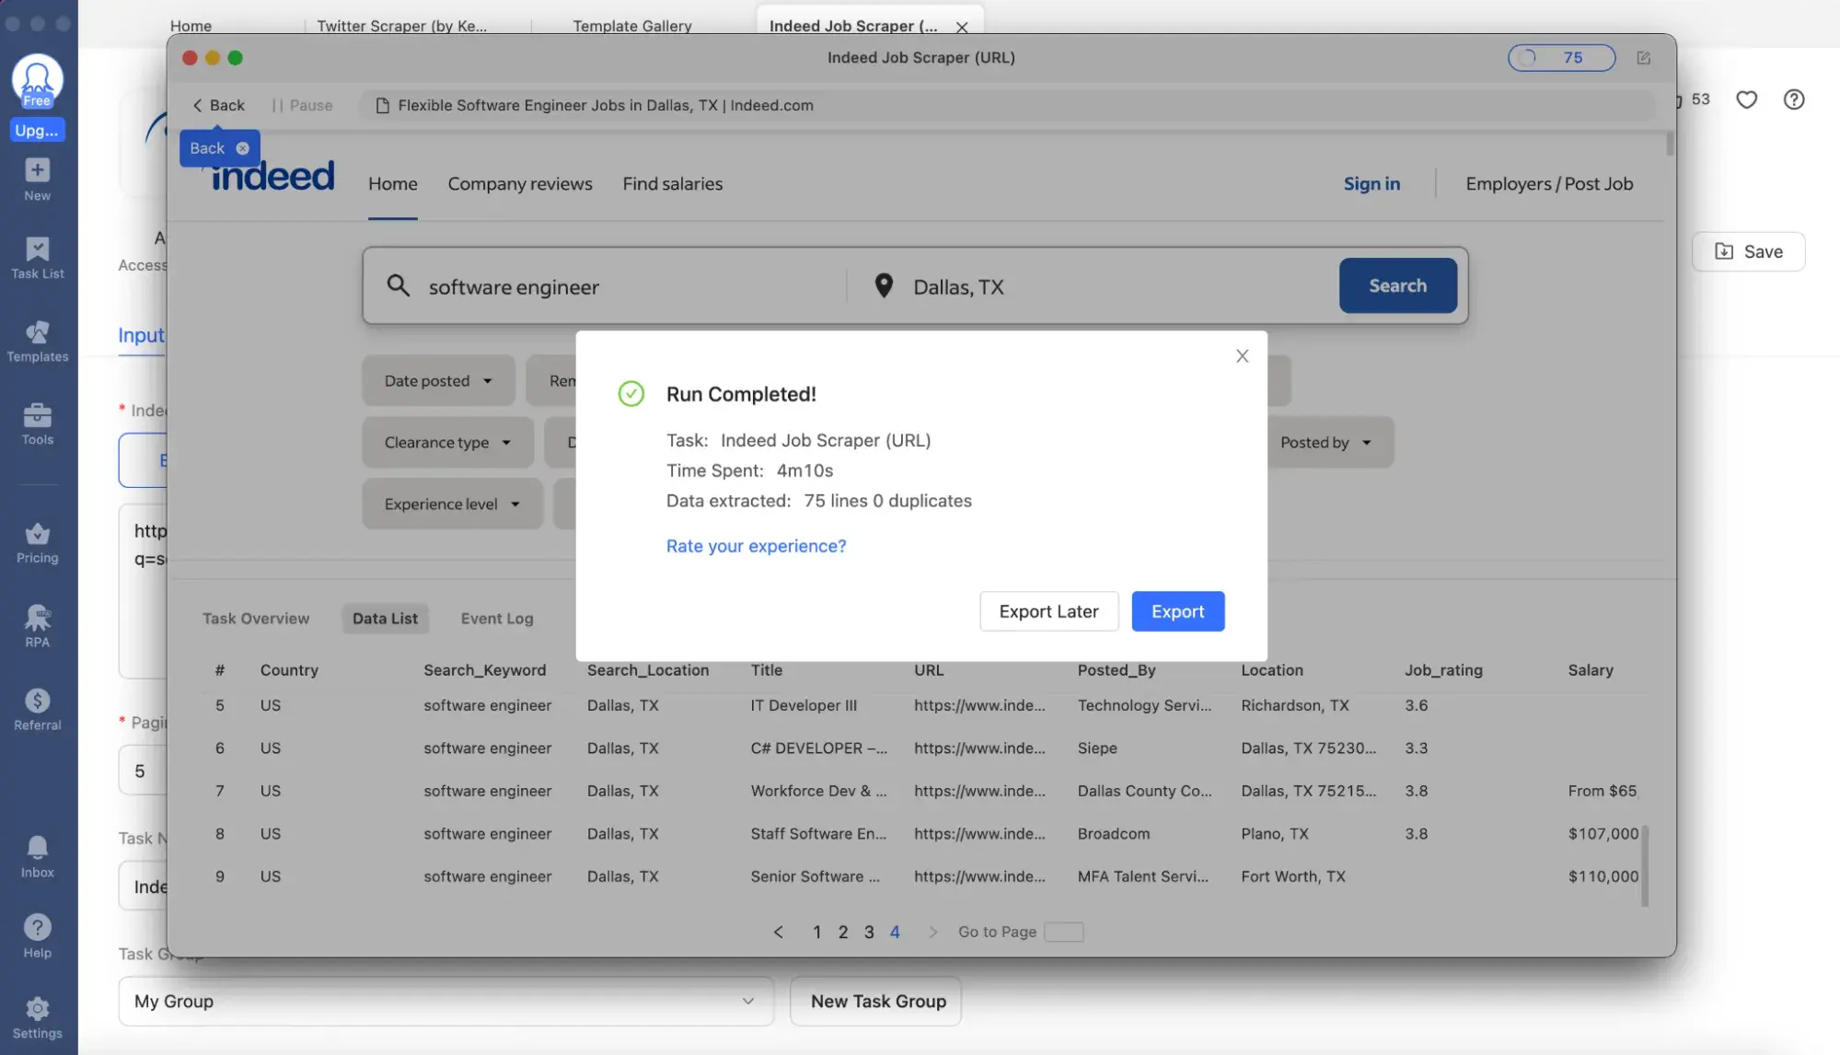
Task: Open Help in sidebar
Action: pyautogui.click(x=37, y=936)
